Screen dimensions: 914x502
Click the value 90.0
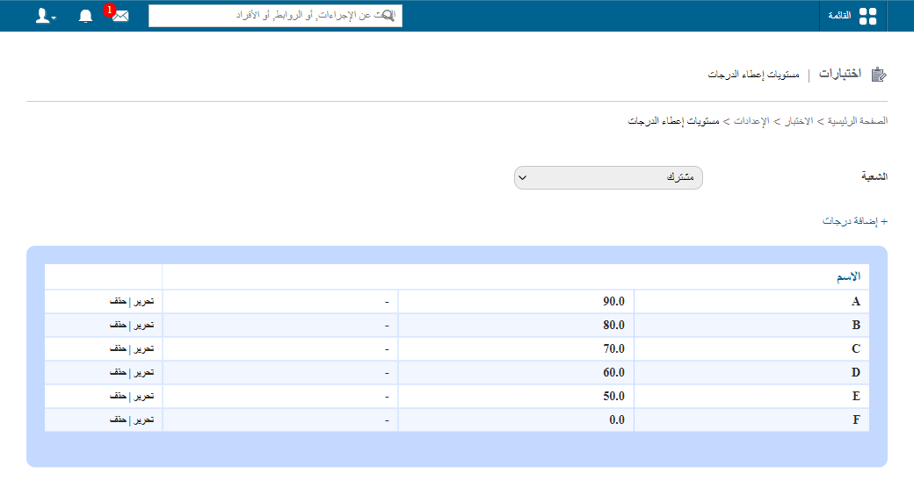pos(613,302)
